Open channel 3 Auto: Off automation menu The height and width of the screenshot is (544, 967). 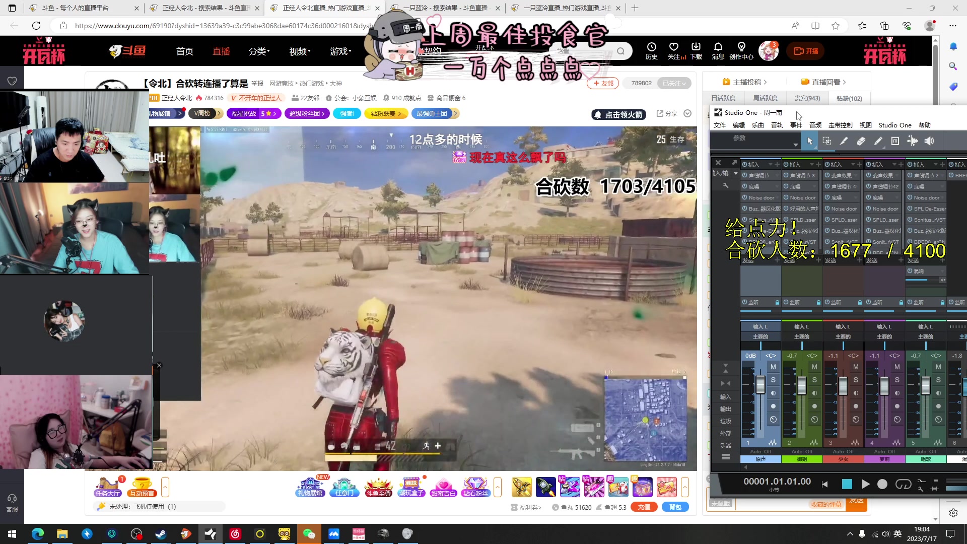click(x=844, y=451)
